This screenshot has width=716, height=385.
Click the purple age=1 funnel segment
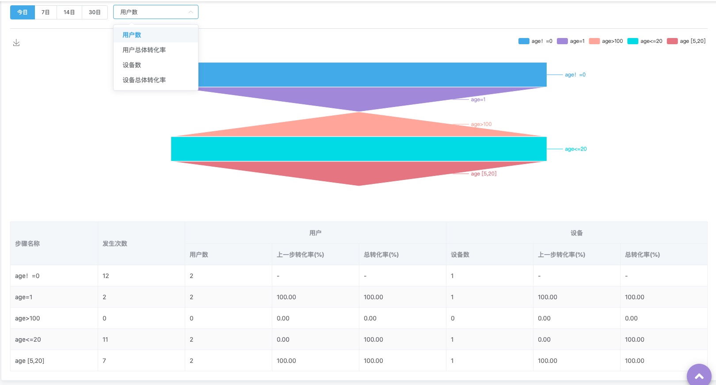click(x=359, y=97)
